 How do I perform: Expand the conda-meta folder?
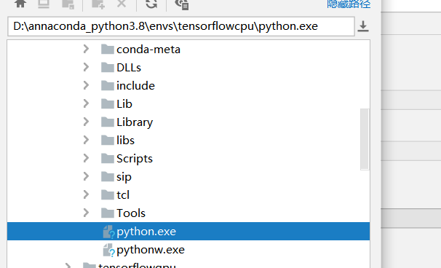[86, 49]
